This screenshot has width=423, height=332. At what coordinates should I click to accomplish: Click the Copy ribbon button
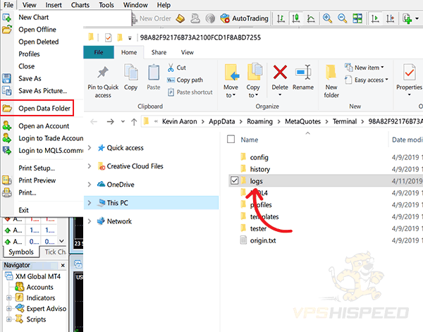[131, 78]
